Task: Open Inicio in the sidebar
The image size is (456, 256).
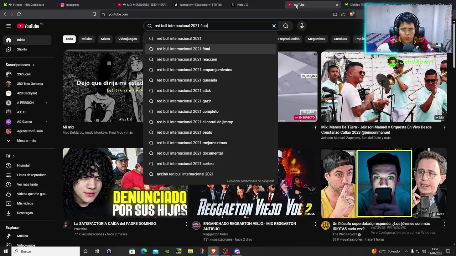Action: [27, 40]
